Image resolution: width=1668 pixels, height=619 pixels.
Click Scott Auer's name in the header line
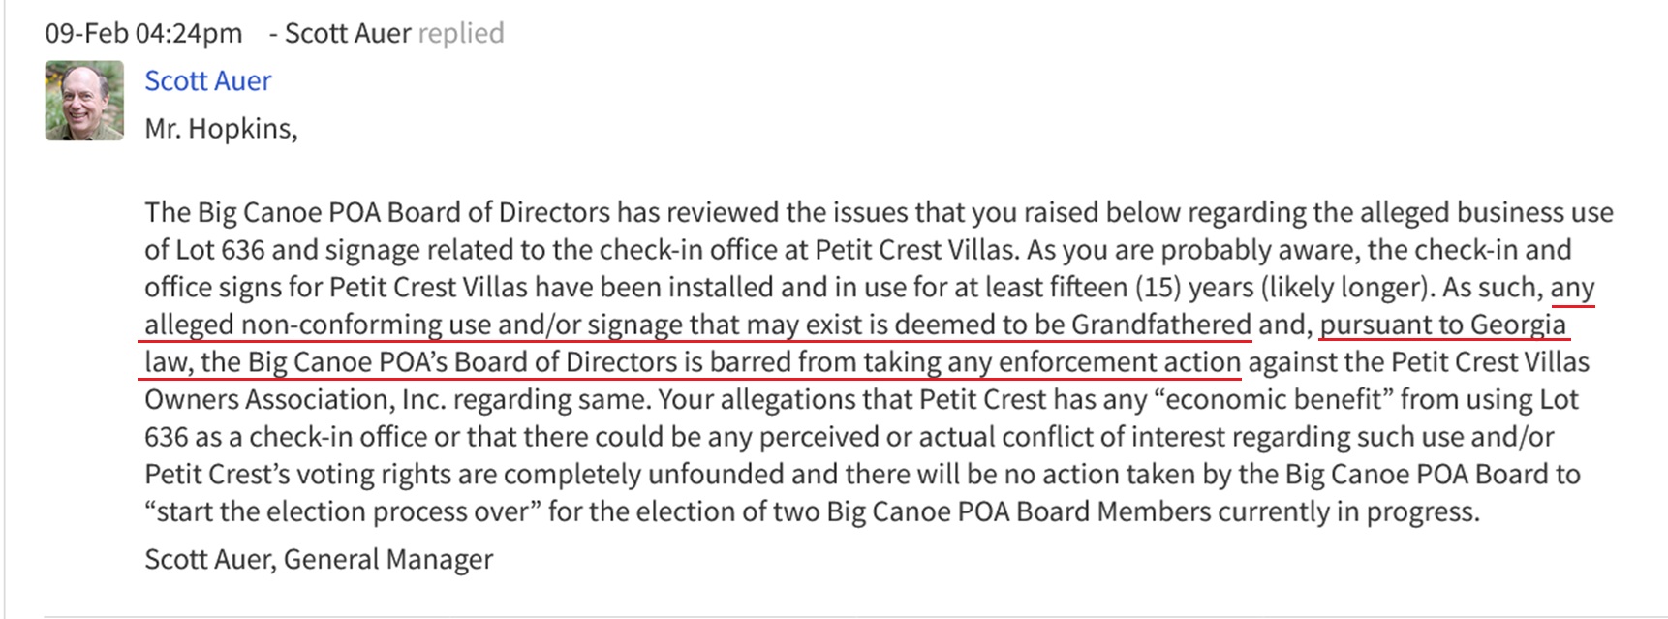tap(348, 33)
